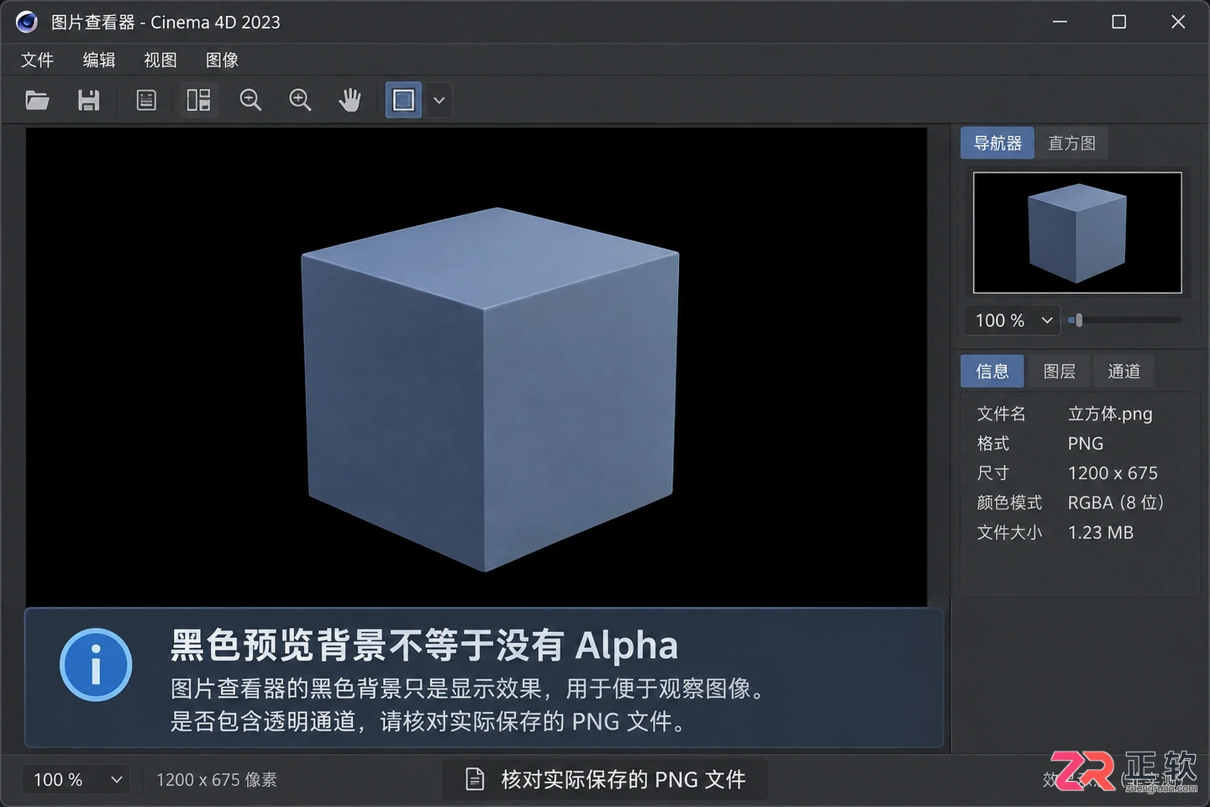Click 核对实际保存的 PNG 文件 button
The image size is (1210, 807).
pos(605,780)
